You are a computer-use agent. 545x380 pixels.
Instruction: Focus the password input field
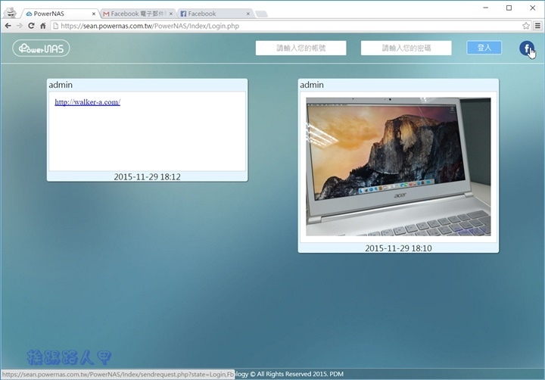point(406,48)
